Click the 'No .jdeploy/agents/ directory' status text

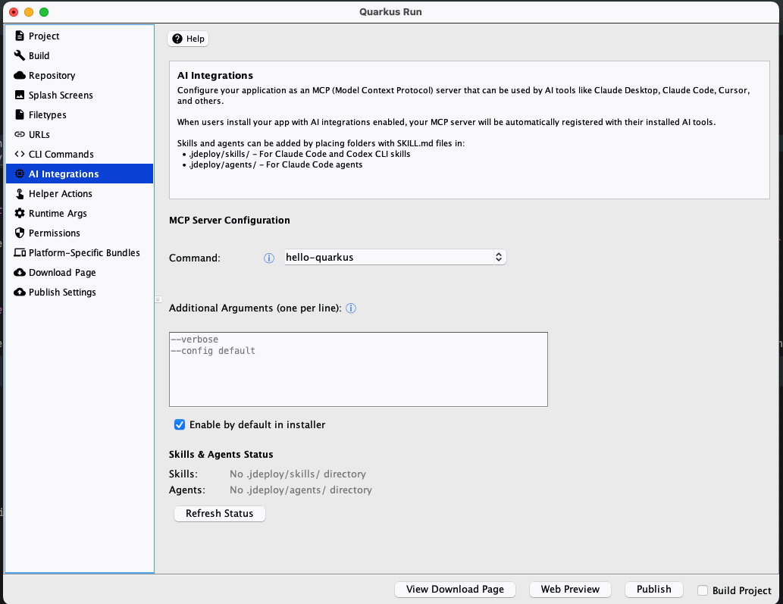(301, 490)
